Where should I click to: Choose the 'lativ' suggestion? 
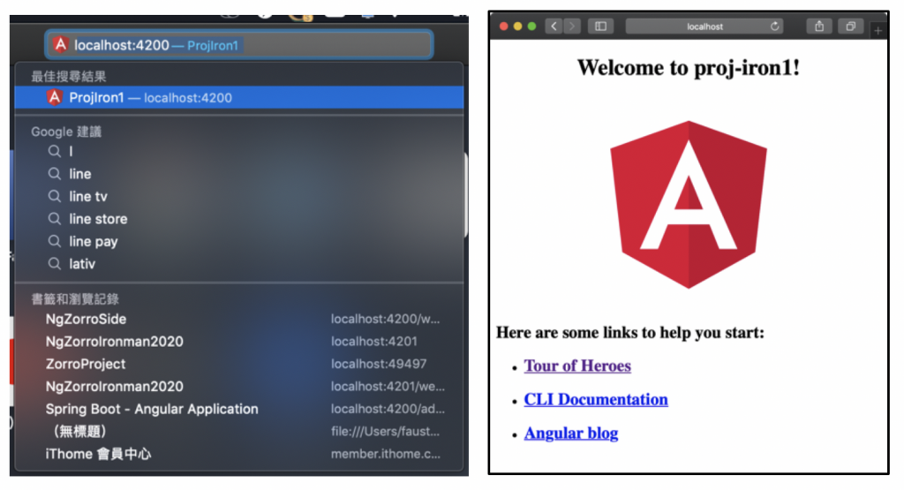[238, 263]
